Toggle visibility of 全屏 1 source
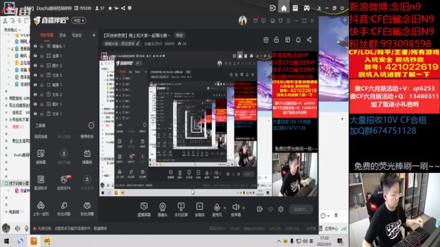The height and width of the screenshot is (247, 440). click(x=35, y=56)
